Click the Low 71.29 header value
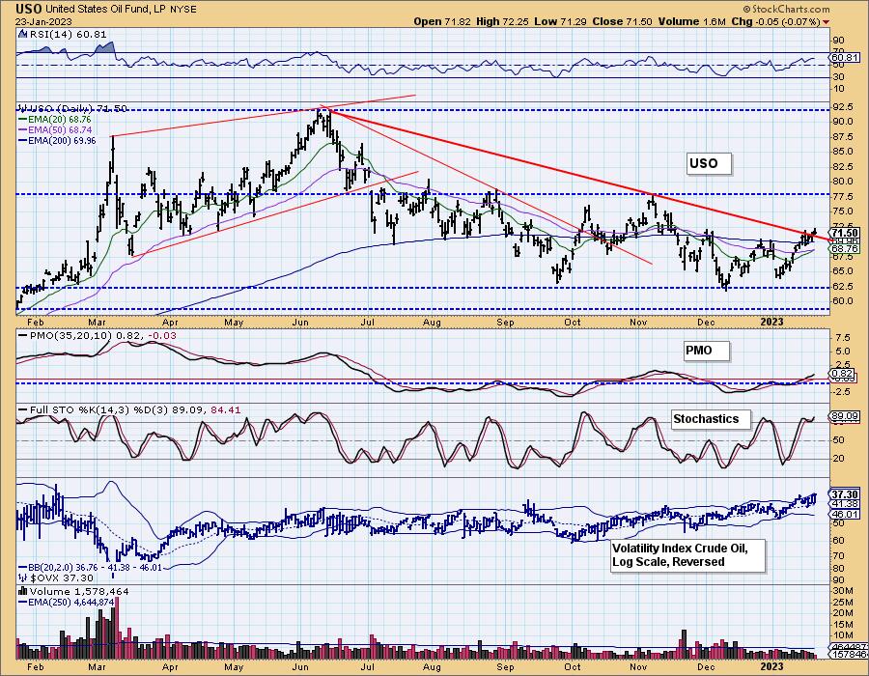This screenshot has width=869, height=676. point(560,21)
